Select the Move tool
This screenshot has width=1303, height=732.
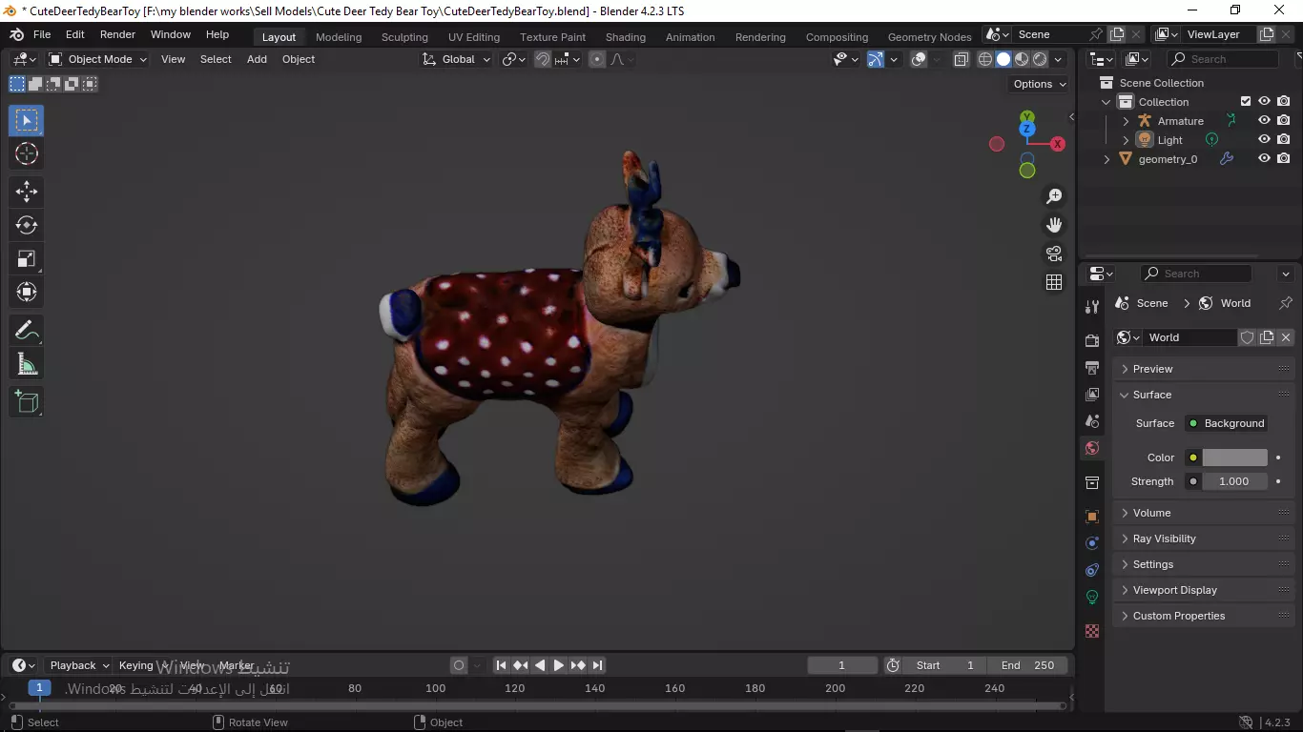click(x=27, y=192)
